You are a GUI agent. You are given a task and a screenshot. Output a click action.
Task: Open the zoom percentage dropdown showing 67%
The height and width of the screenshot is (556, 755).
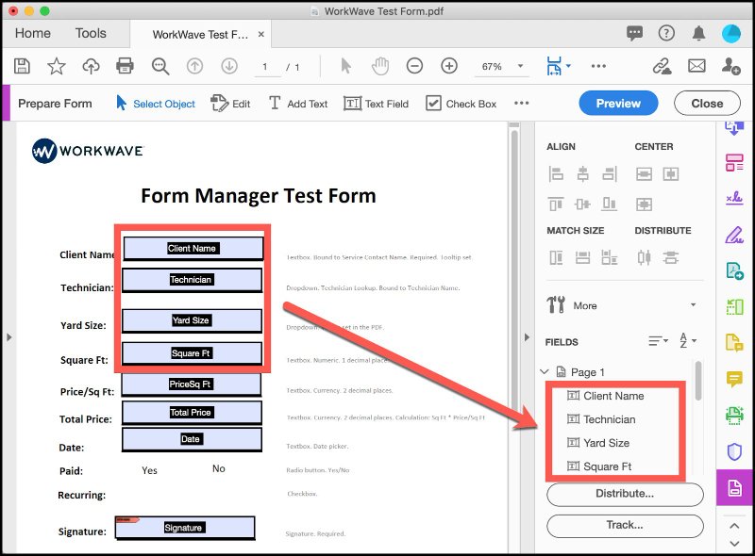[501, 67]
